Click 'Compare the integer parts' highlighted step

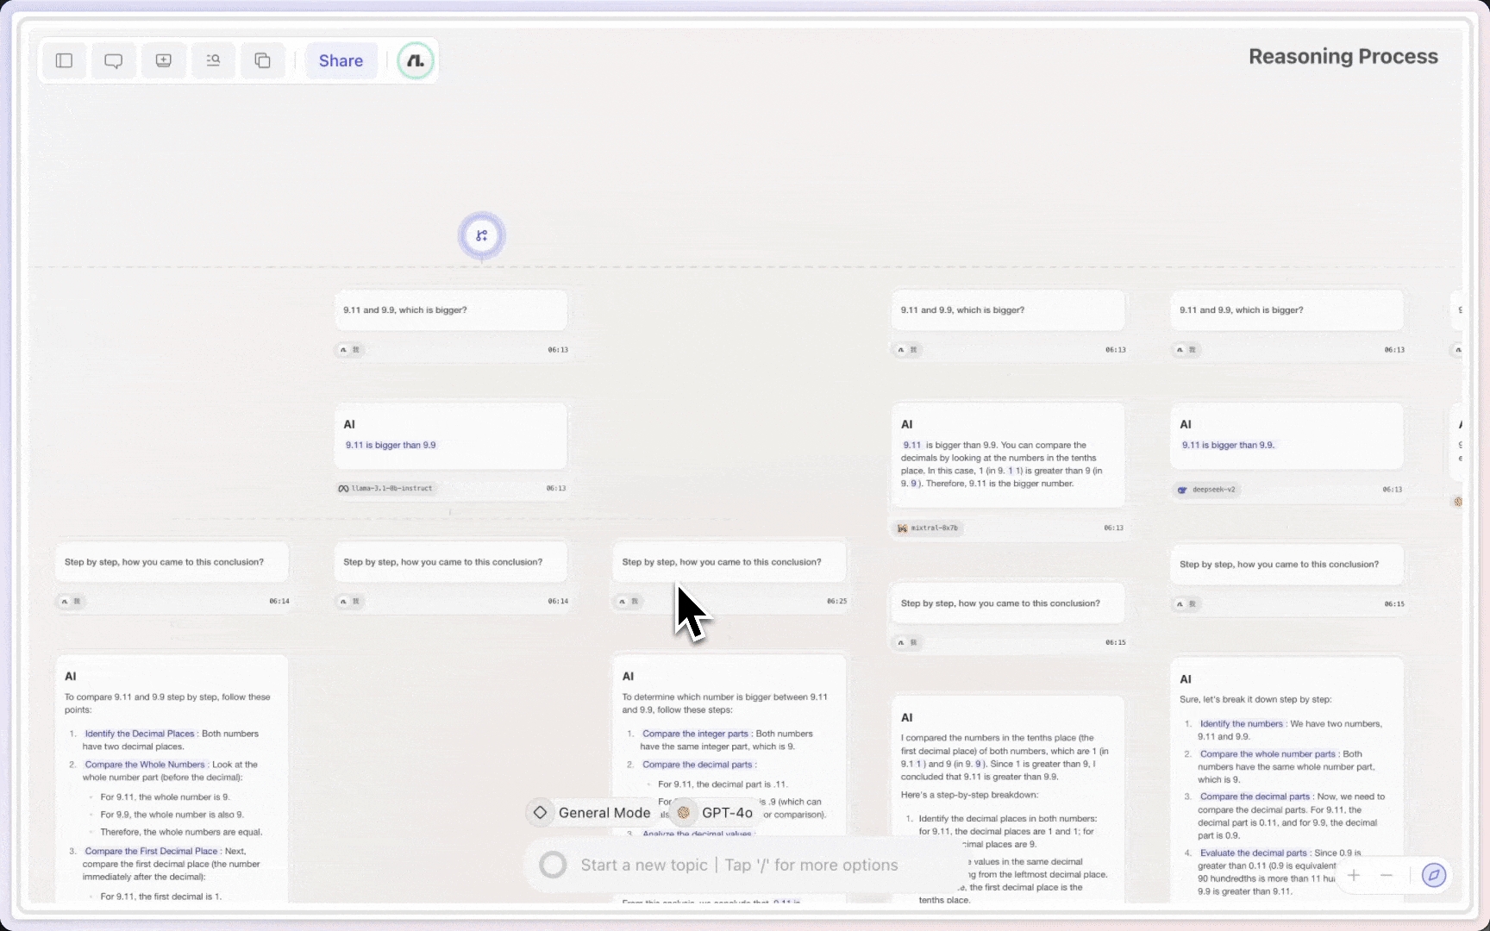[695, 734]
